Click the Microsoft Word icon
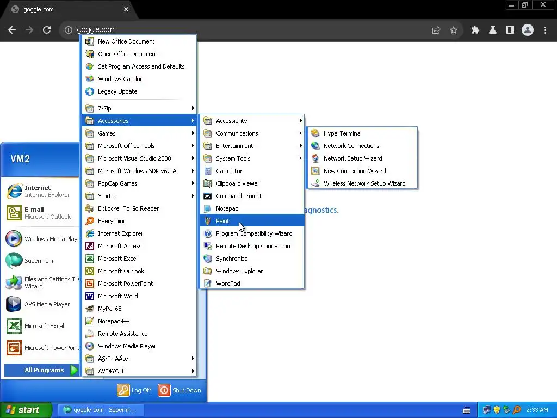 (x=90, y=296)
